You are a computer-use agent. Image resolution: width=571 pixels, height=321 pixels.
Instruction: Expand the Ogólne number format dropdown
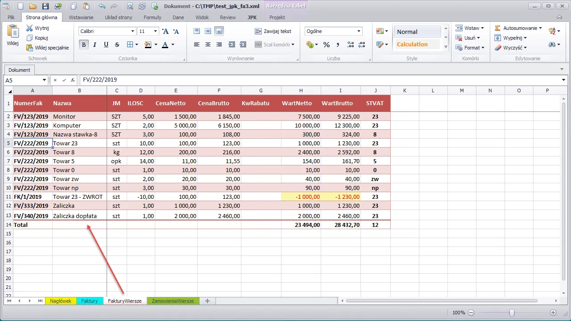coord(359,31)
